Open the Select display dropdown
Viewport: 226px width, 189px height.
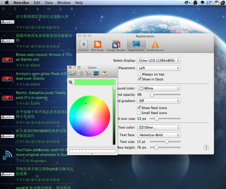pyautogui.click(x=159, y=61)
